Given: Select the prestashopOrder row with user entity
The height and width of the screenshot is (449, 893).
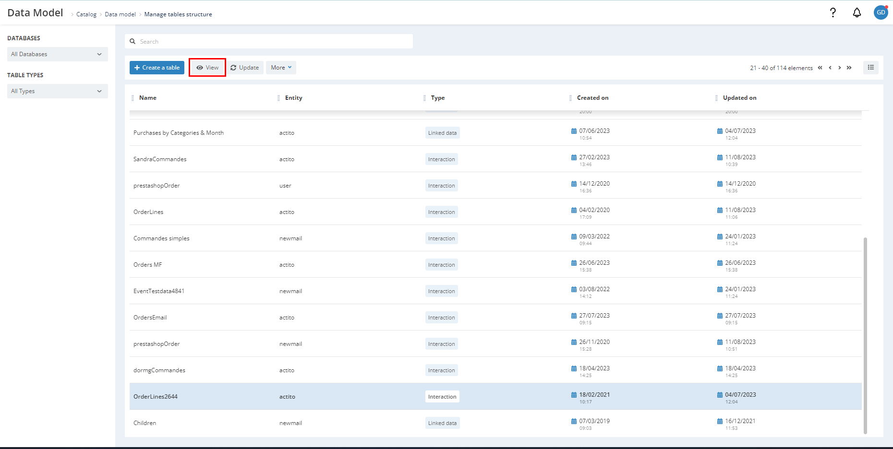Looking at the screenshot, I should pos(495,186).
